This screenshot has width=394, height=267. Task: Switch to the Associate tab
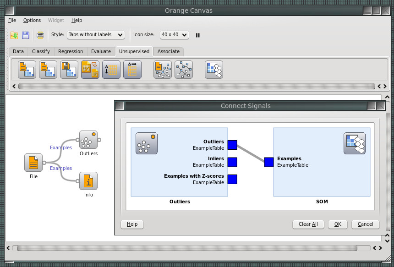[x=169, y=51]
